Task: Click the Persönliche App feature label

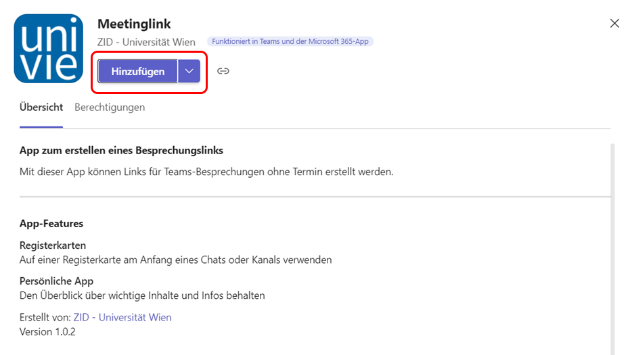Action: 57,281
